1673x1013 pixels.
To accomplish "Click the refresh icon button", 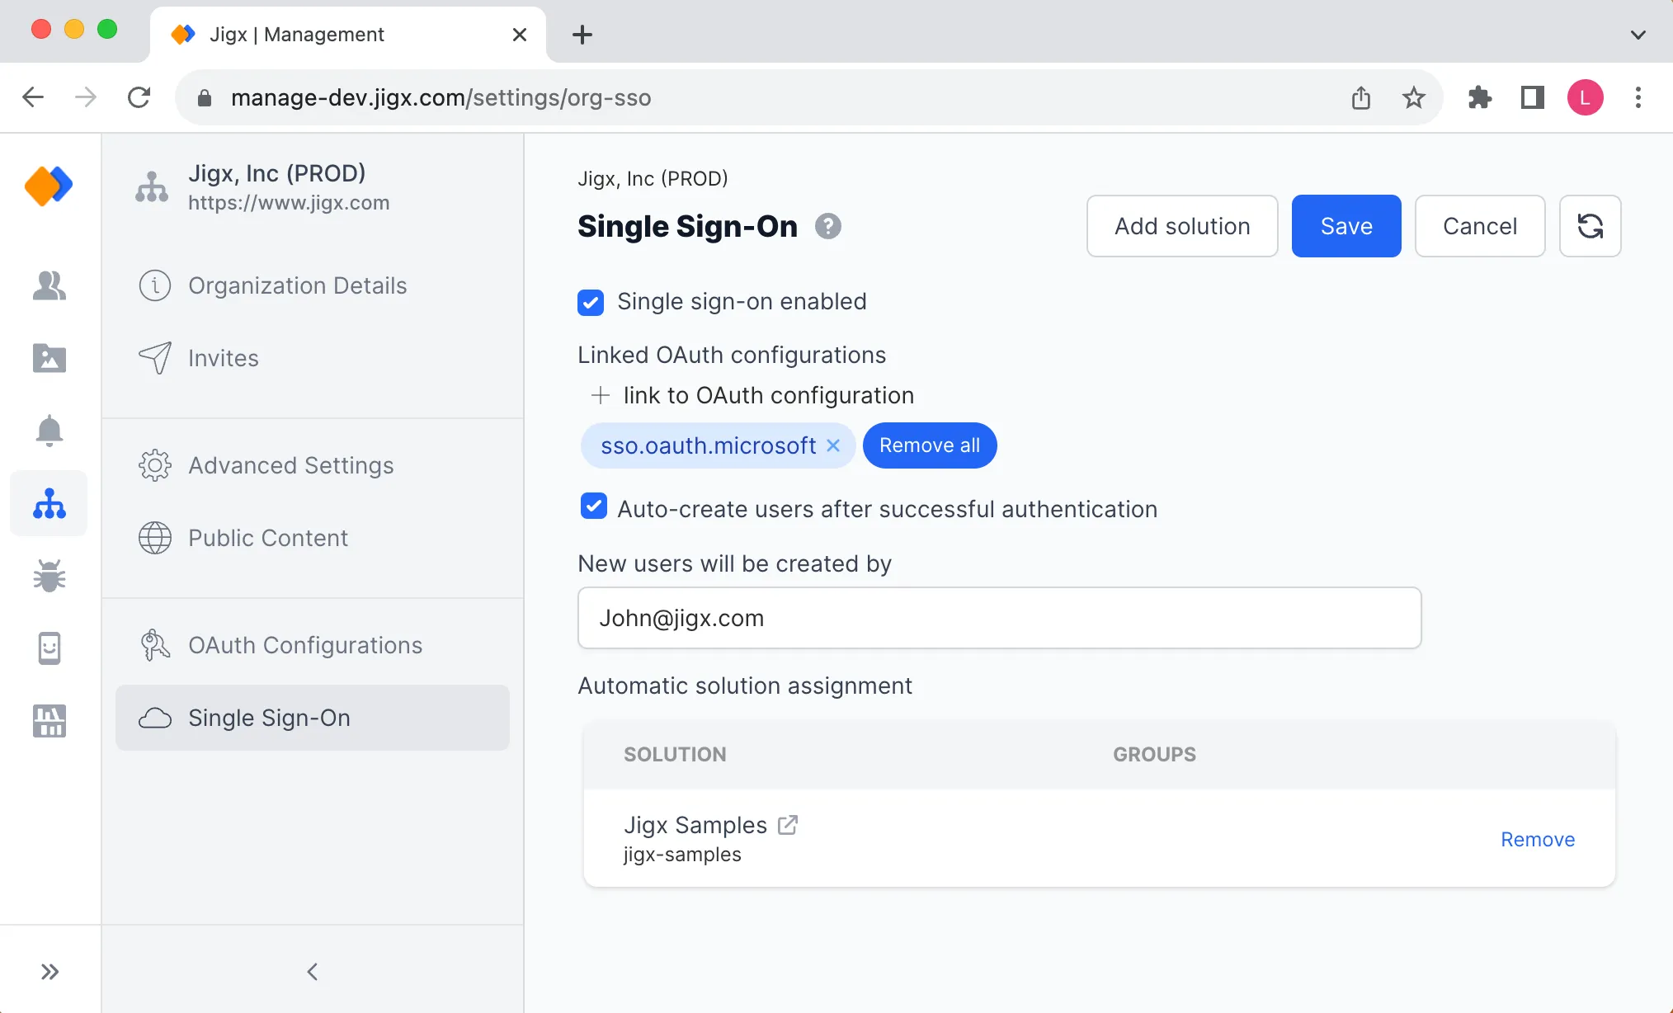I will click(x=1590, y=226).
